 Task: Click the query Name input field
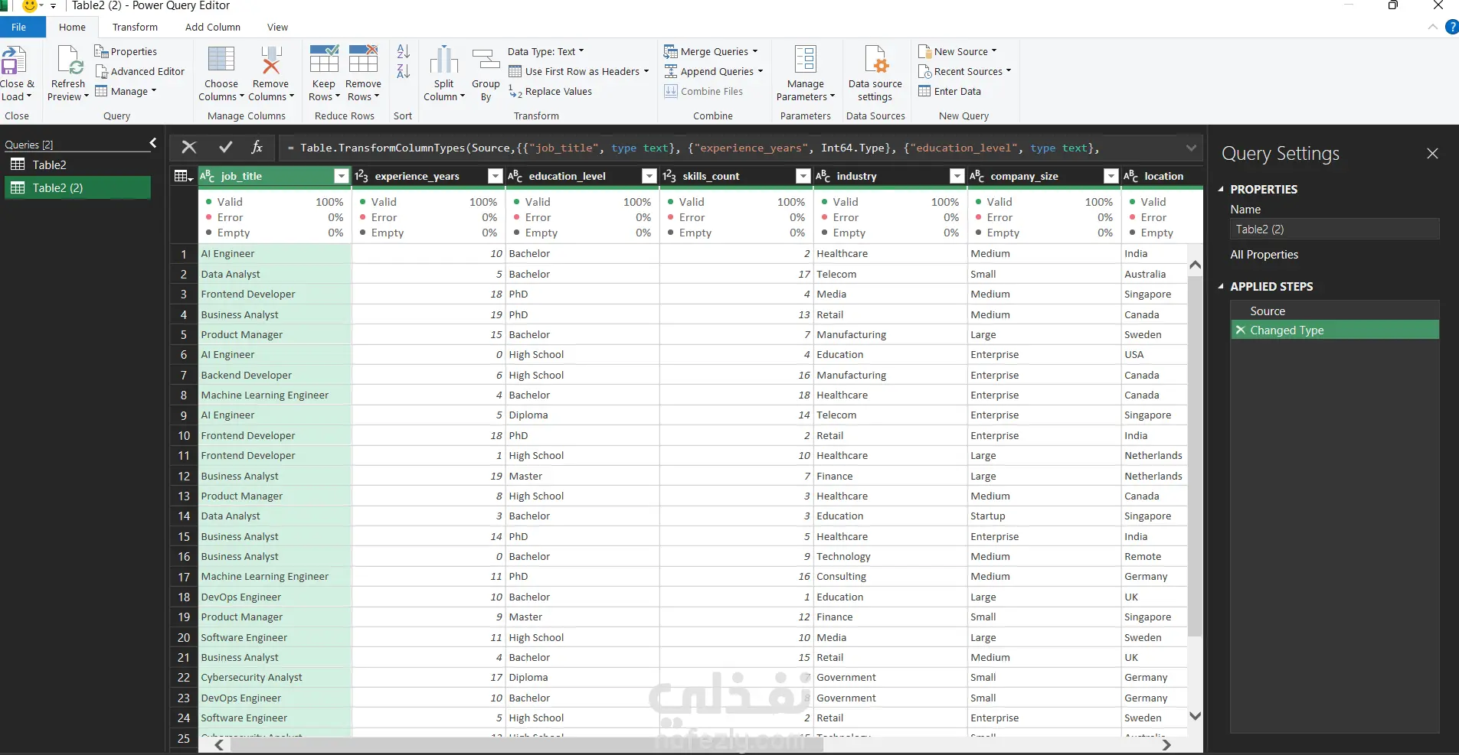point(1335,229)
